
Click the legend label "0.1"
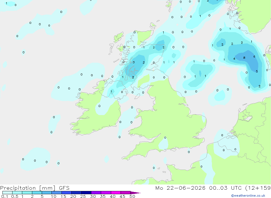(x=5, y=196)
